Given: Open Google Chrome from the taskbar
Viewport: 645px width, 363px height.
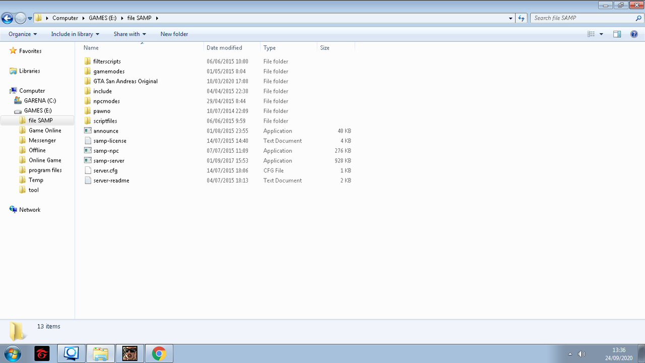Looking at the screenshot, I should (x=159, y=354).
